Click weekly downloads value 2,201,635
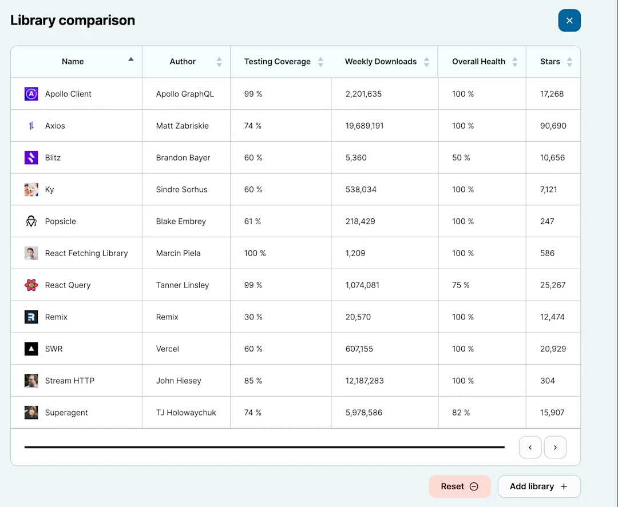Viewport: 618px width, 507px height. [x=363, y=94]
